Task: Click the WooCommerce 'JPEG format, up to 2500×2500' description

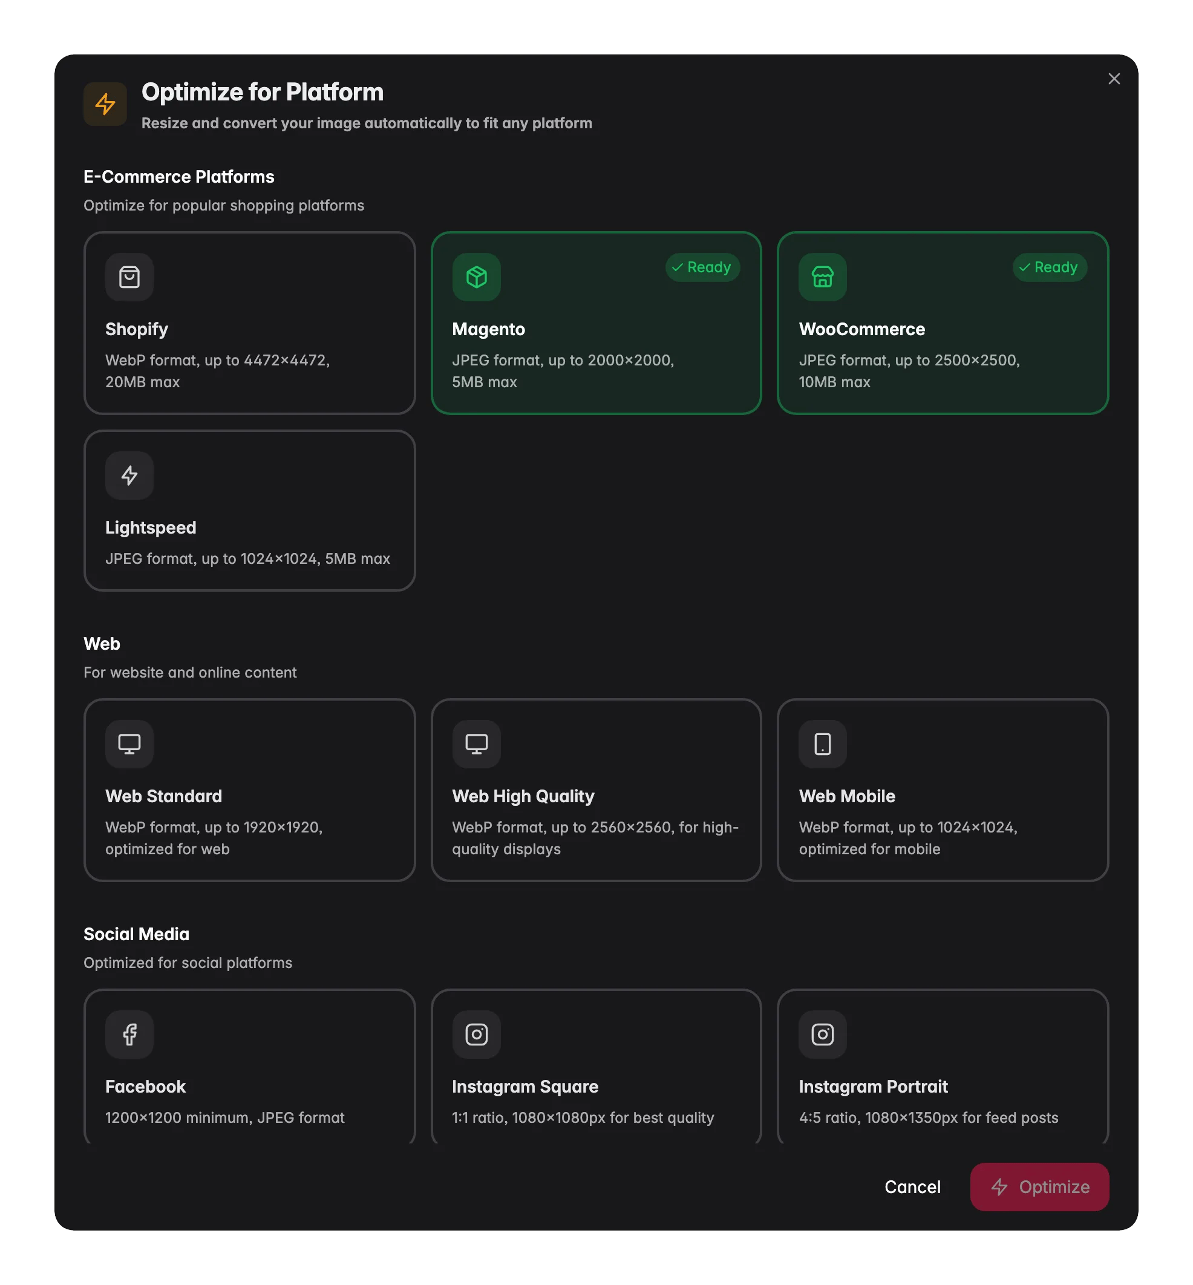Action: pyautogui.click(x=909, y=371)
